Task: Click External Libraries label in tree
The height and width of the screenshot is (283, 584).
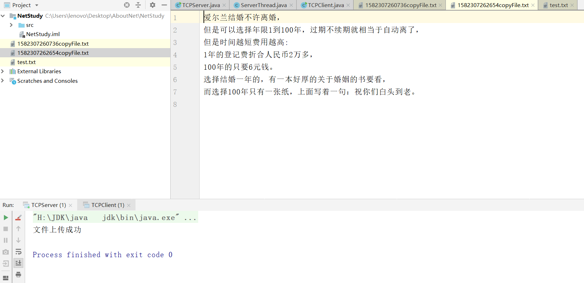Action: pos(39,71)
